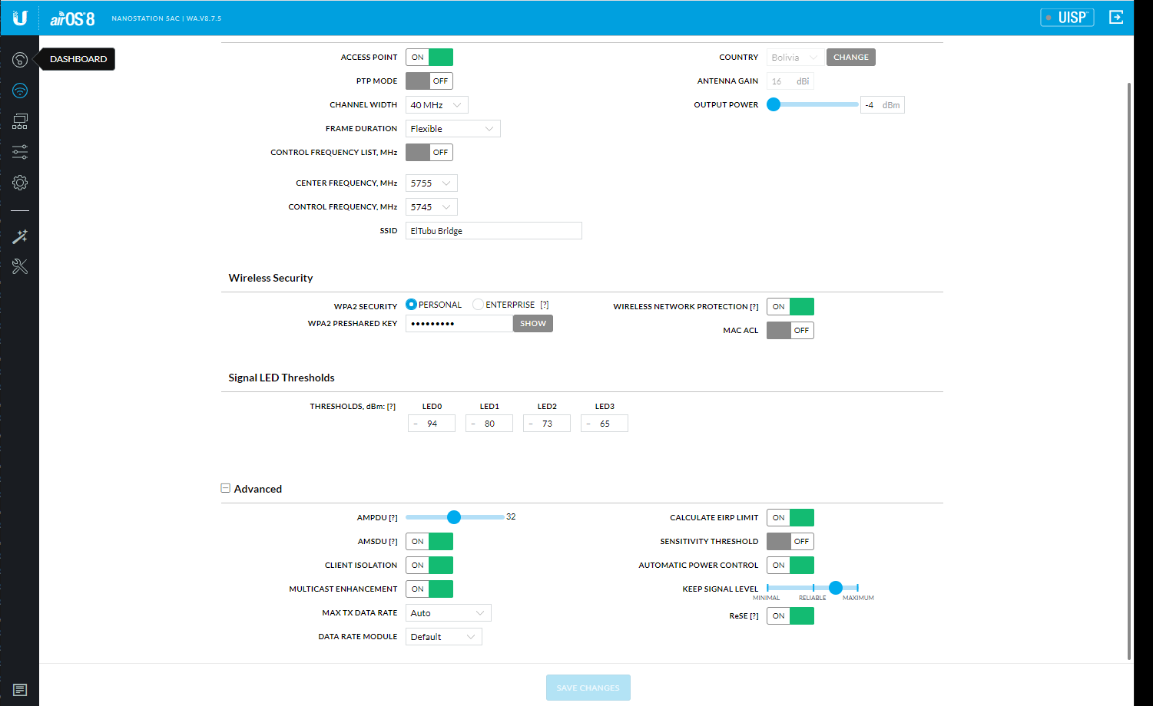Turn on the MAC ACL switch
The width and height of the screenshot is (1153, 706).
tap(790, 331)
